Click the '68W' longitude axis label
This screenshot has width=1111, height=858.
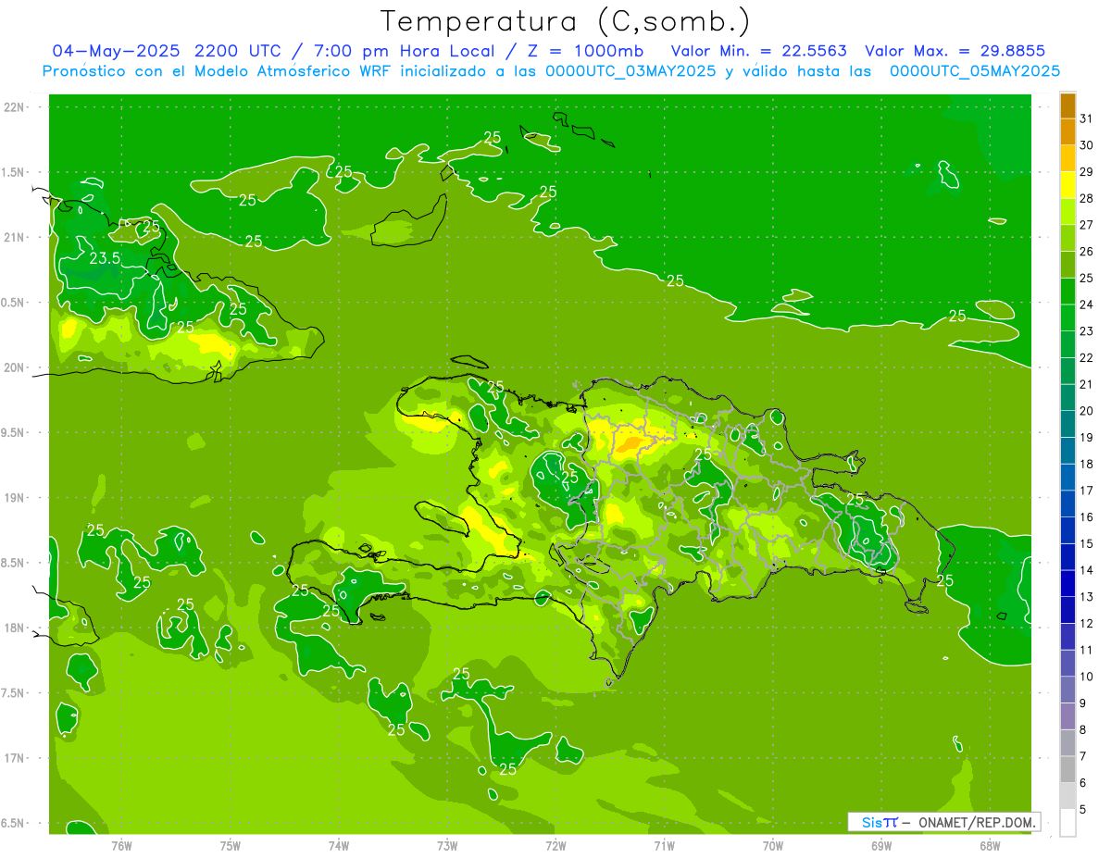point(990,845)
